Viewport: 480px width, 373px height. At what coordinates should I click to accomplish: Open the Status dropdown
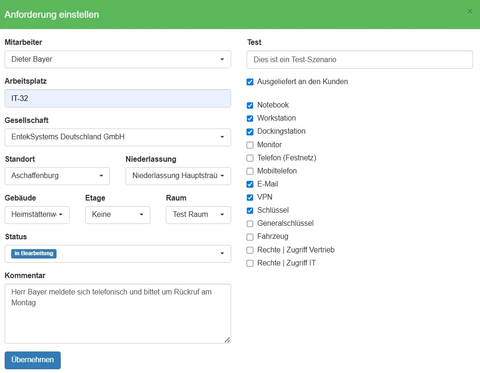pos(118,254)
